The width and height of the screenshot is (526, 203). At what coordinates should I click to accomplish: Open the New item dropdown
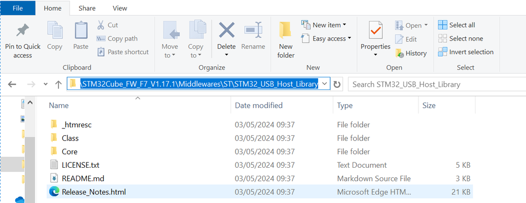(324, 25)
